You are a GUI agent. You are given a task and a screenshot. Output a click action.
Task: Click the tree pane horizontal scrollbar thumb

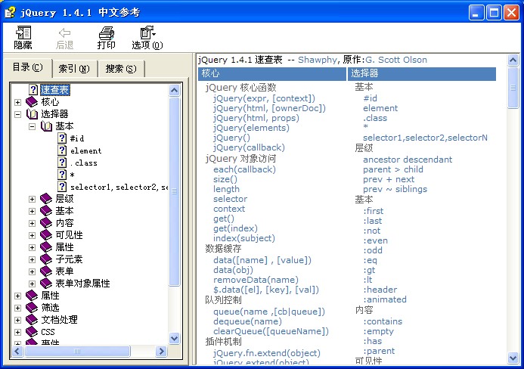(77, 351)
